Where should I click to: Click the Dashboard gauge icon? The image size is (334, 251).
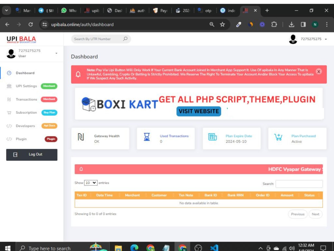click(x=9, y=73)
